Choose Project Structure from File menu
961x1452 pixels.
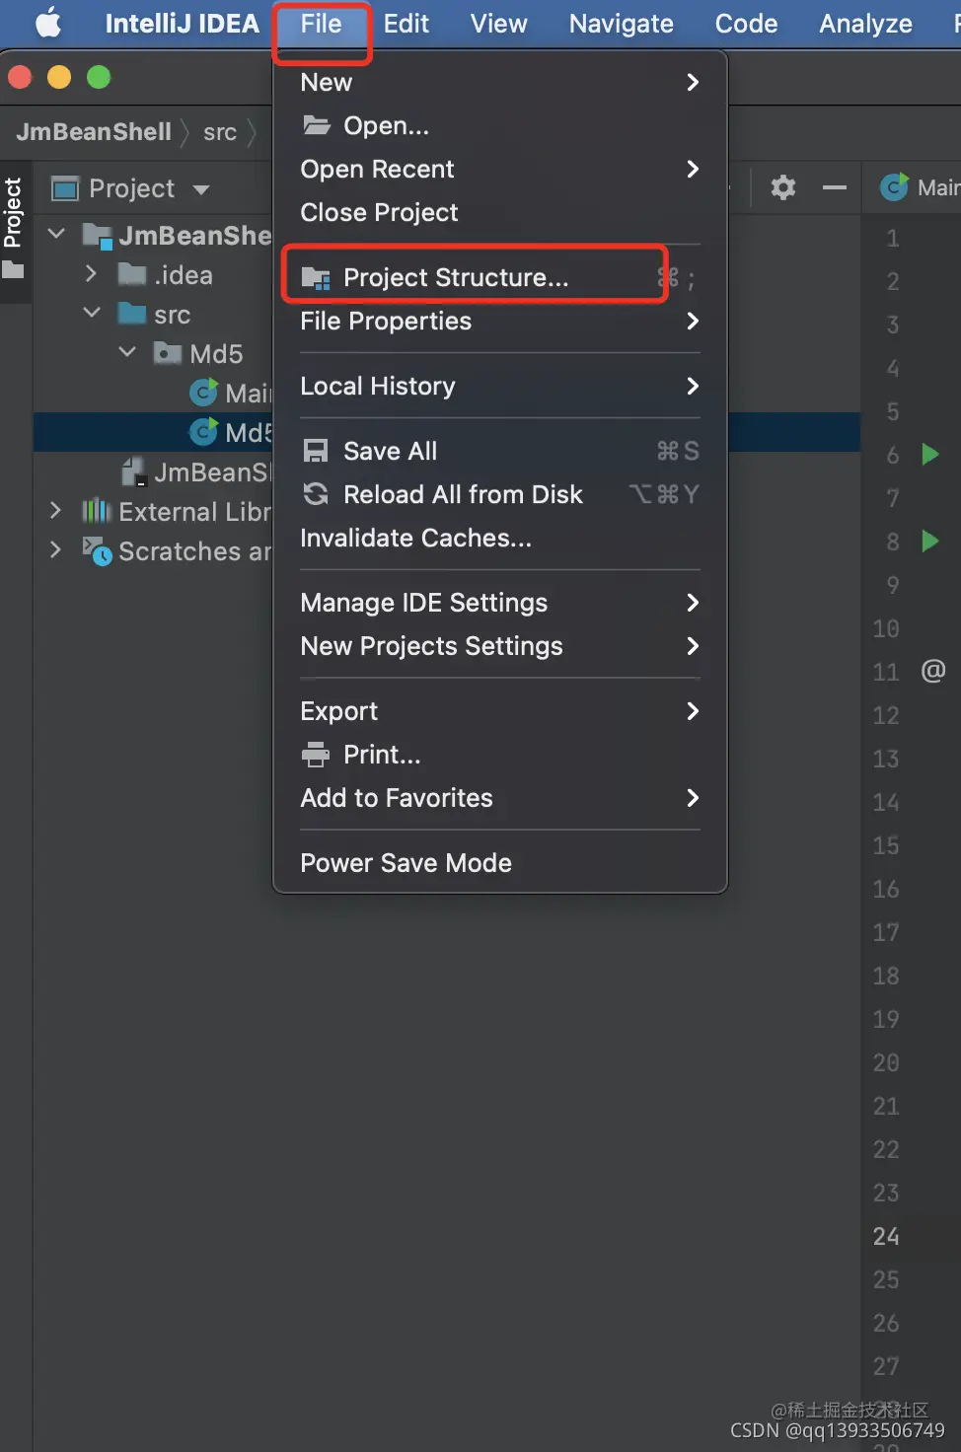coord(455,277)
